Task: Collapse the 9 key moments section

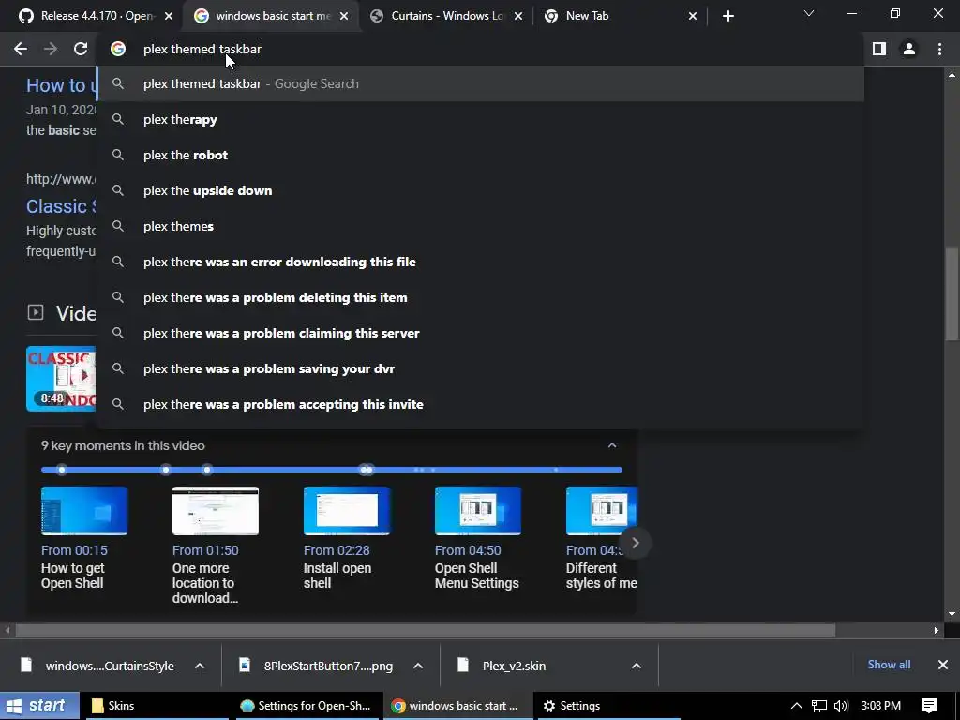Action: point(611,445)
